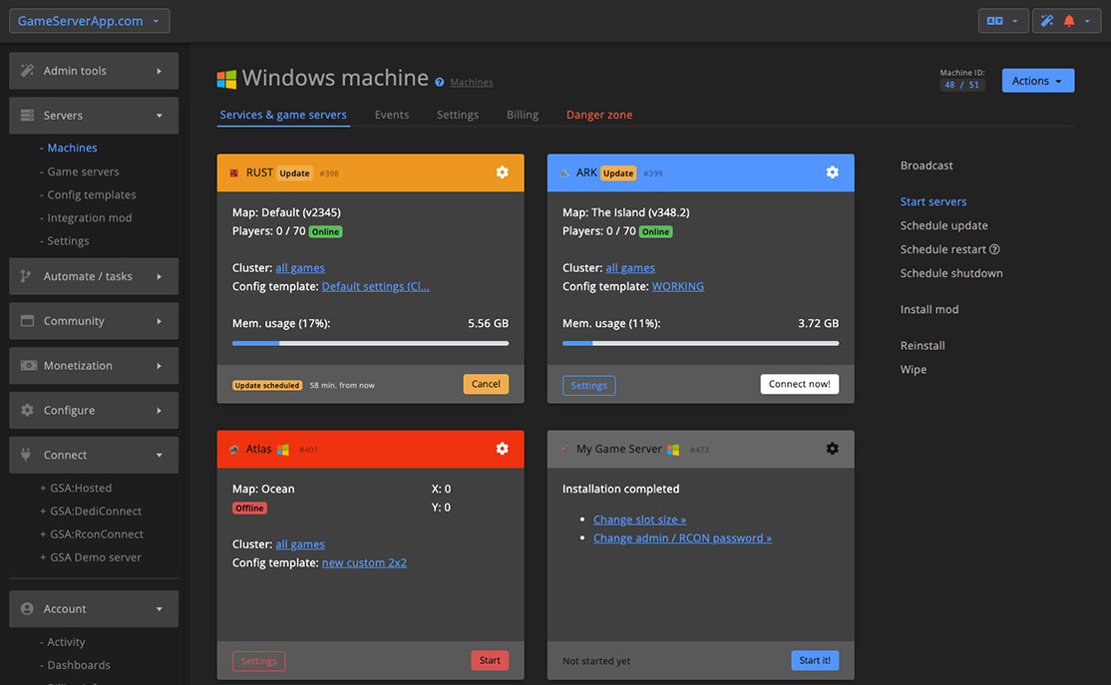The width and height of the screenshot is (1111, 685).
Task: Switch to Services & game servers tab
Action: 282,115
